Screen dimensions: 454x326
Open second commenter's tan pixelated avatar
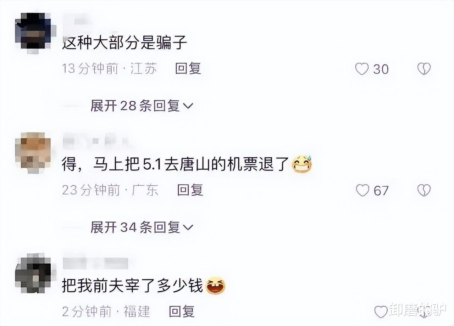pyautogui.click(x=33, y=153)
